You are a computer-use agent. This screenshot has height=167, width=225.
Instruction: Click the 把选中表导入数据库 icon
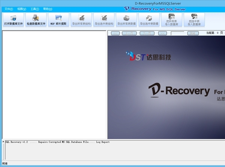tap(194, 20)
